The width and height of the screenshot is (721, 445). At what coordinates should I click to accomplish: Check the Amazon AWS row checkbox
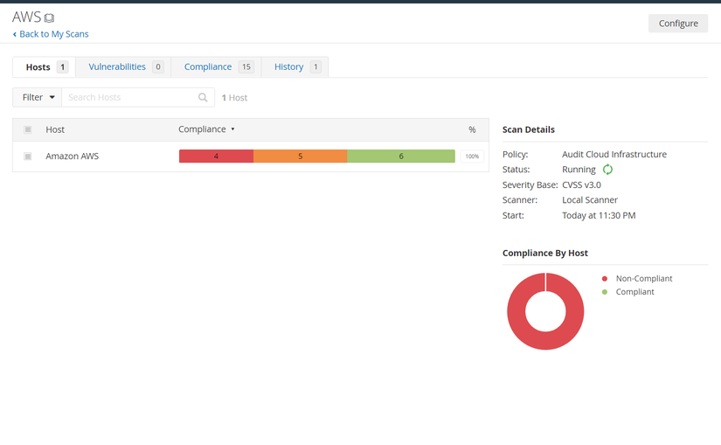click(28, 156)
